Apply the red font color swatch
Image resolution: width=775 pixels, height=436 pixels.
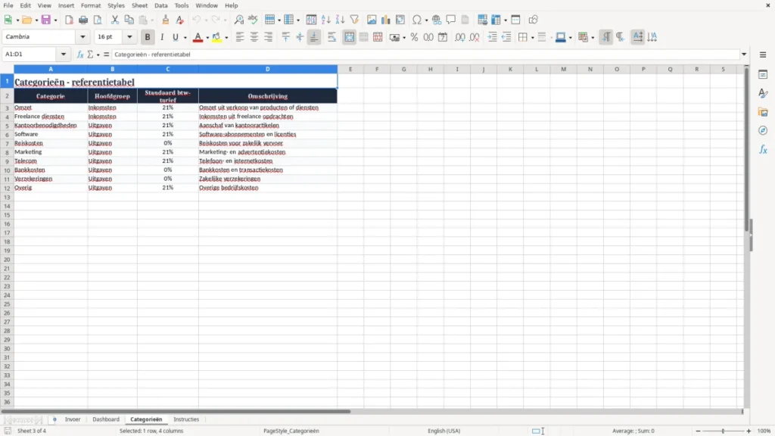pyautogui.click(x=198, y=37)
